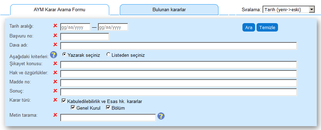321x130 pixels.
Task: Click the Metin tarama text field
Action: [108, 118]
